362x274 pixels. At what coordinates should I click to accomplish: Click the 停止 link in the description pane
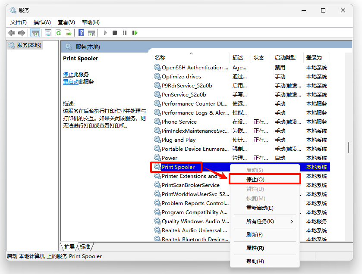(x=68, y=74)
